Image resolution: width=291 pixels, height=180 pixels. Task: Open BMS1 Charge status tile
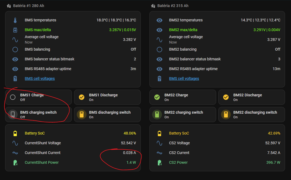pyautogui.click(x=39, y=97)
